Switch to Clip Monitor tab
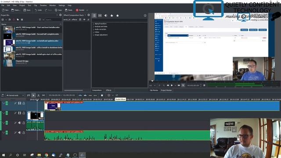Screen dimensions: 281x158 click(154, 90)
